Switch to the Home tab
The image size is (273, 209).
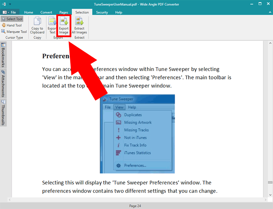point(29,12)
